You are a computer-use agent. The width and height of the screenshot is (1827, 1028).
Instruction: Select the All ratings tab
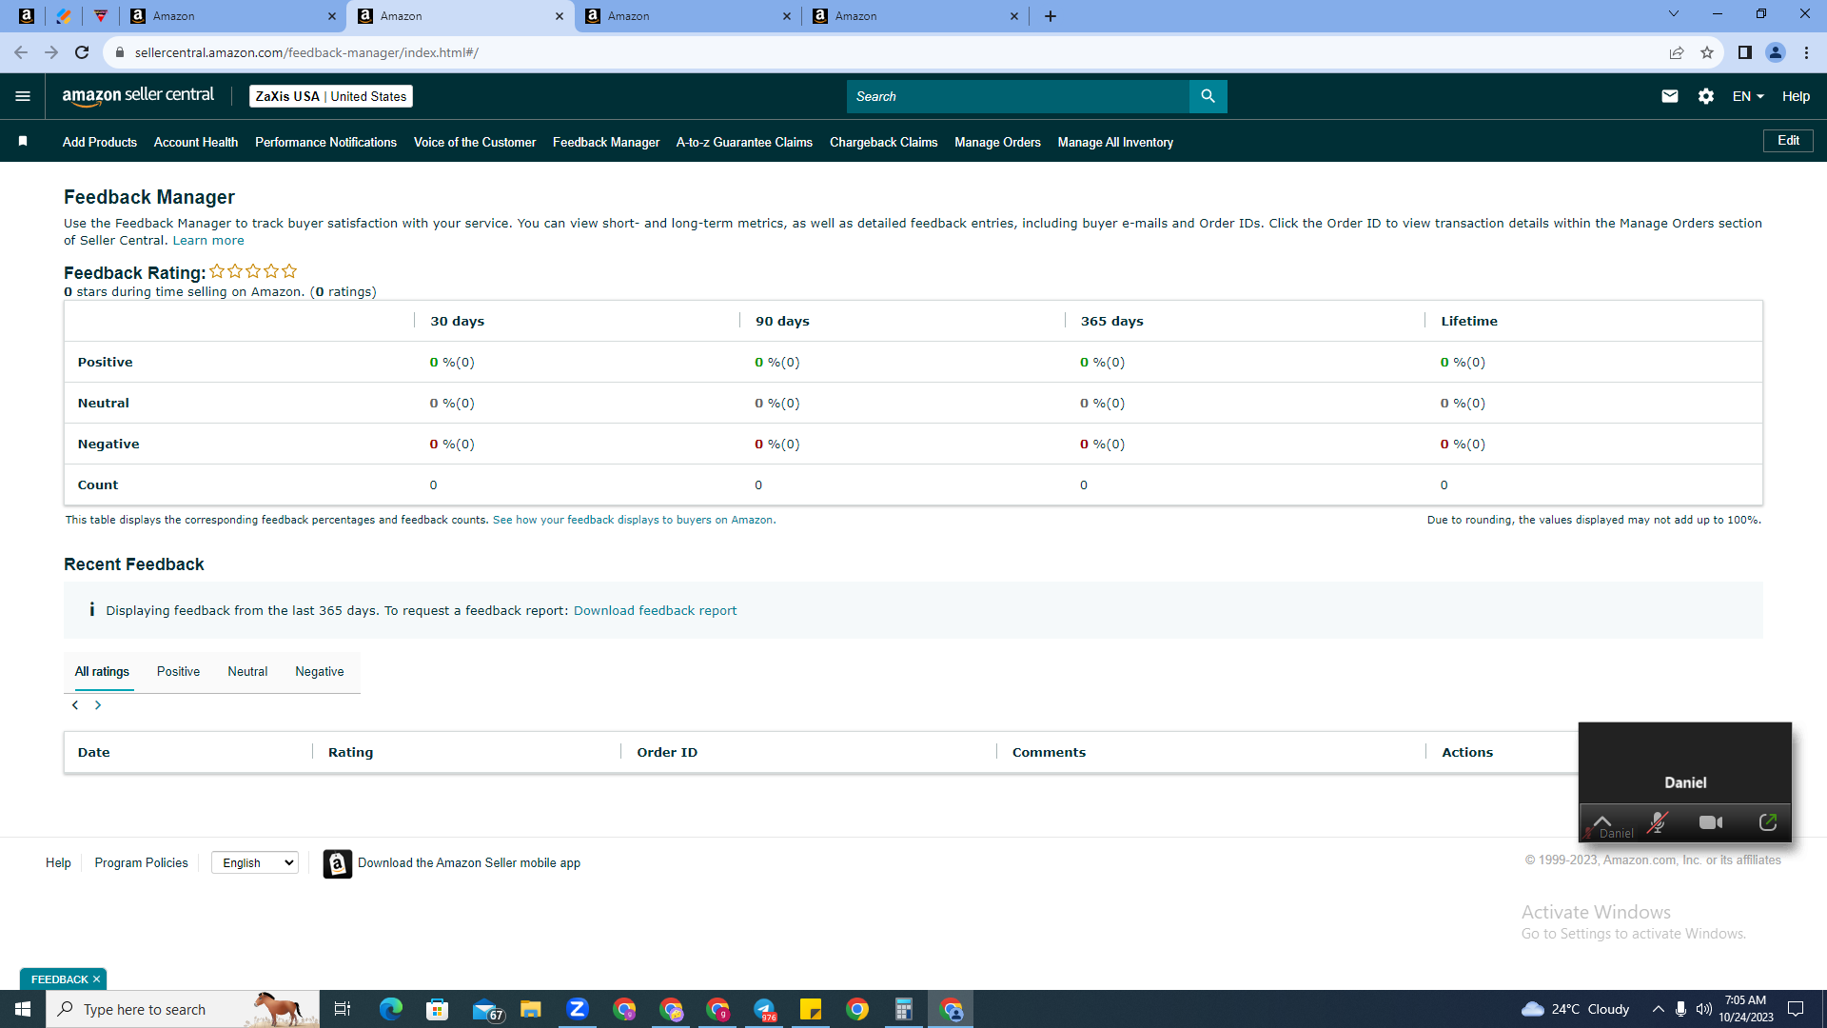(x=102, y=672)
